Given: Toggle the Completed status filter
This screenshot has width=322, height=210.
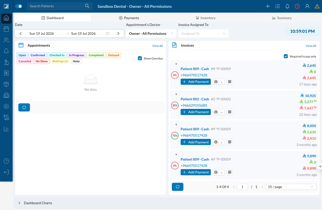Looking at the screenshot, I should point(96,55).
